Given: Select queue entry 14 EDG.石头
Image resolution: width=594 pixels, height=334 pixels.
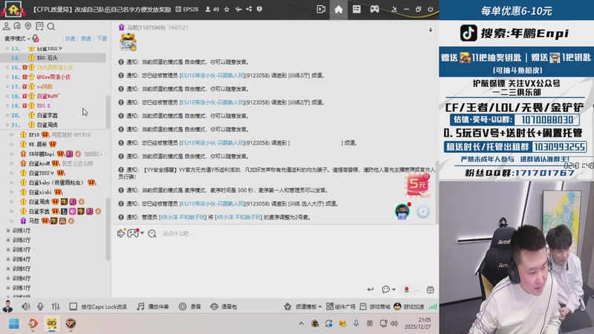Looking at the screenshot, I should [53, 58].
